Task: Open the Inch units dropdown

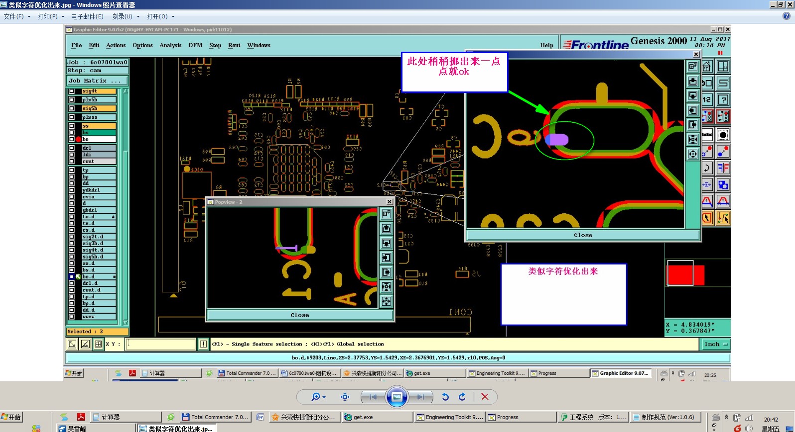Action: [716, 344]
